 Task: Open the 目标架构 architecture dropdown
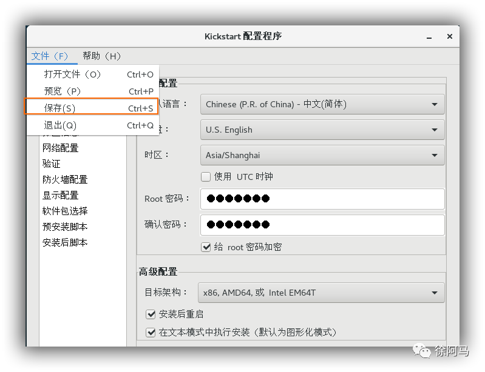click(321, 293)
